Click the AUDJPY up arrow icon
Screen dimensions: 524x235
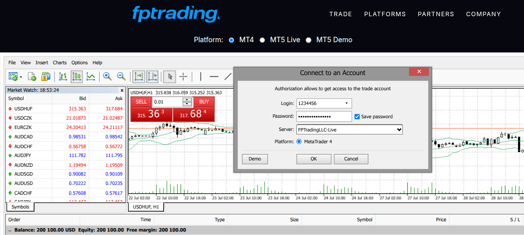coord(10,156)
